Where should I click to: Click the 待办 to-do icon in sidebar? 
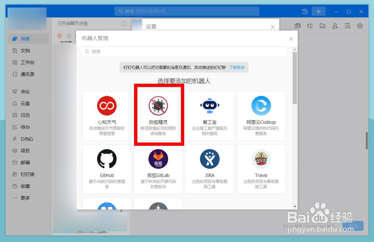(x=15, y=127)
